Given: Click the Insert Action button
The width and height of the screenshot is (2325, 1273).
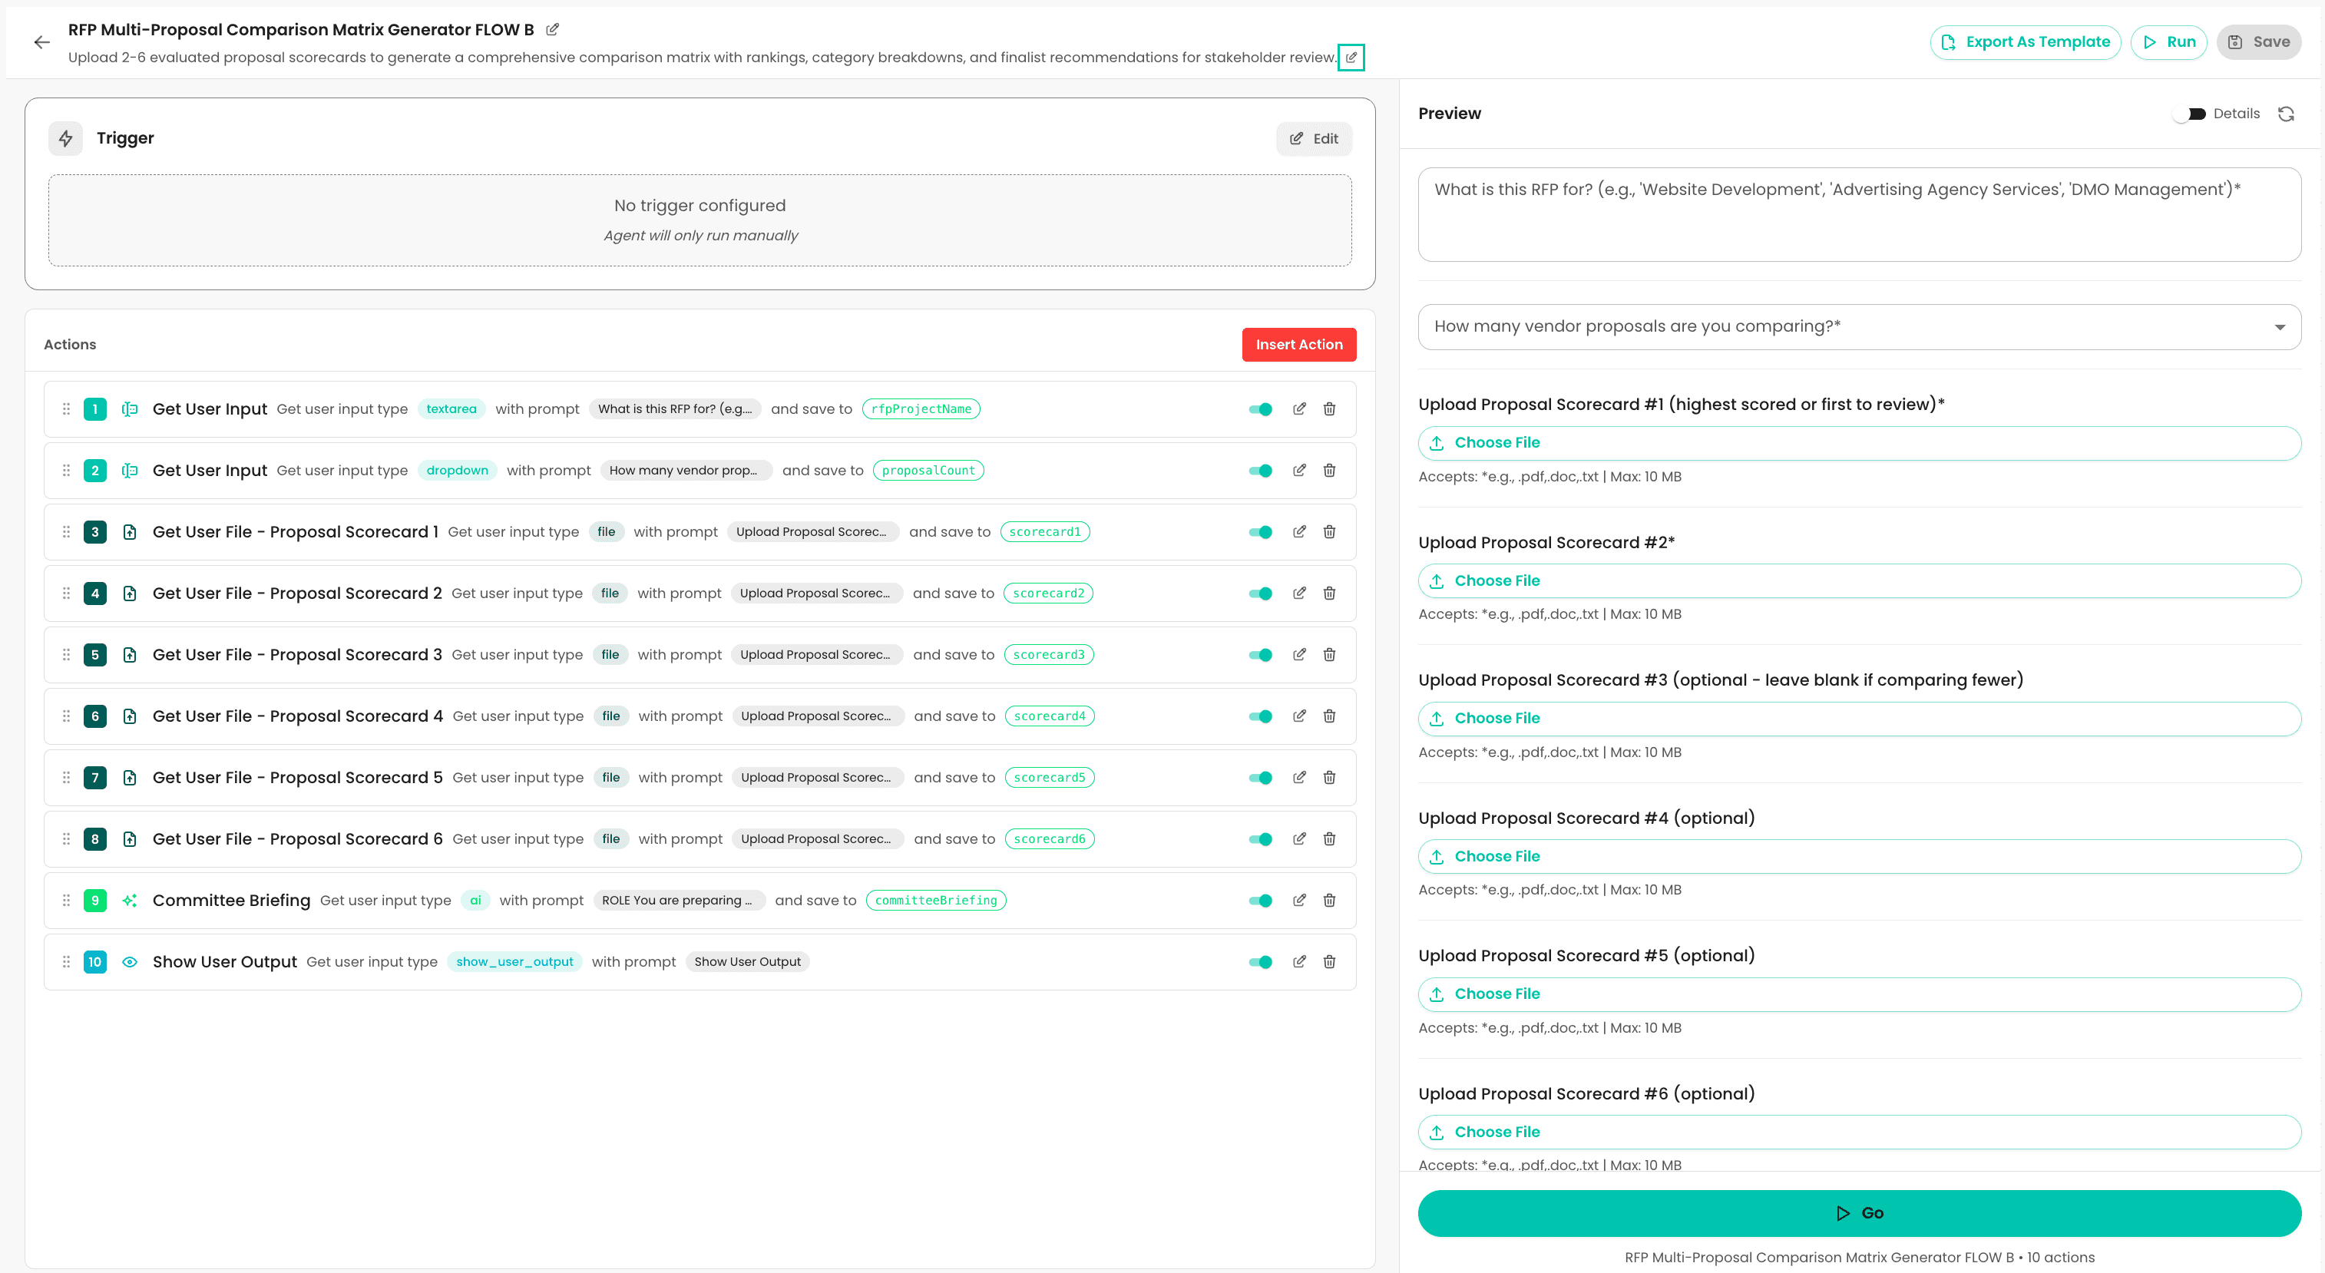Looking at the screenshot, I should (1298, 344).
